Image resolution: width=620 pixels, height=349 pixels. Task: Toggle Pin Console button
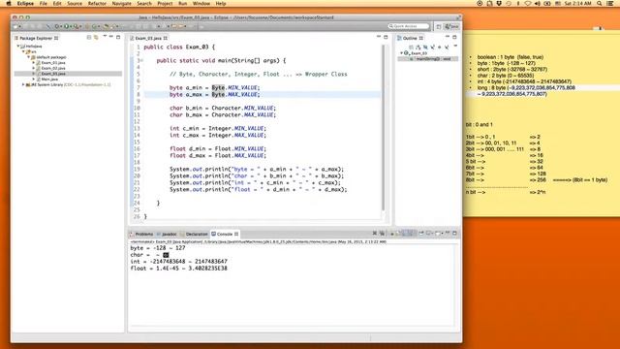[x=421, y=234]
